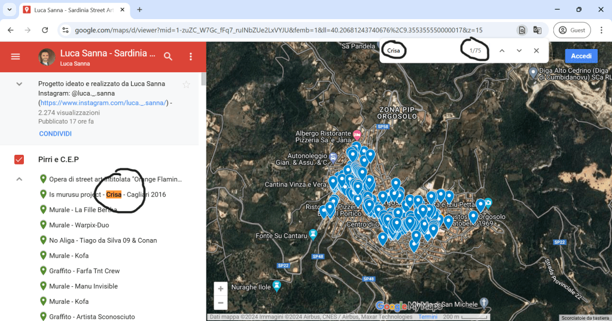Open the browser tab list dropdown arrow

click(10, 10)
